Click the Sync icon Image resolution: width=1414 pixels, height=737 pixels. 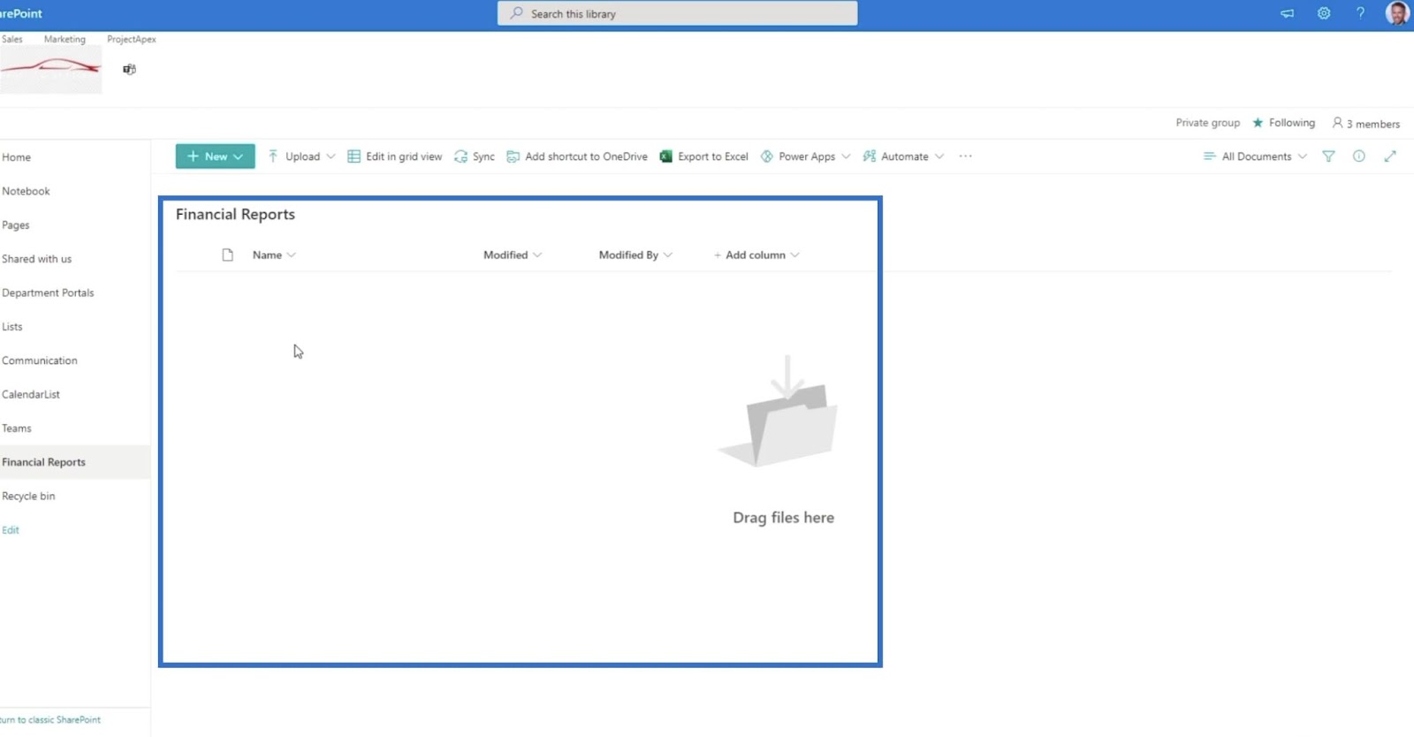(460, 156)
